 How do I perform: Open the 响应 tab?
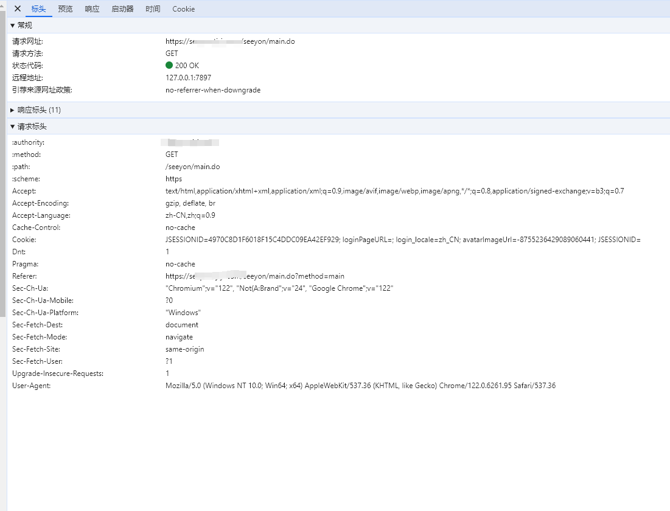pyautogui.click(x=92, y=9)
